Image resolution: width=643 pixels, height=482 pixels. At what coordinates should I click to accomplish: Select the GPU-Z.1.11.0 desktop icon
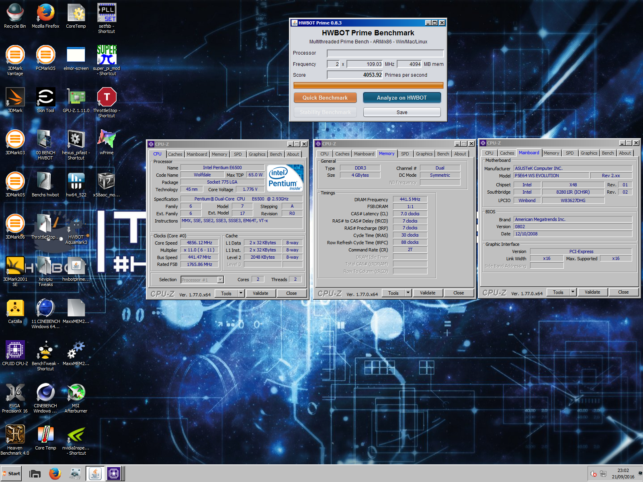click(x=76, y=100)
